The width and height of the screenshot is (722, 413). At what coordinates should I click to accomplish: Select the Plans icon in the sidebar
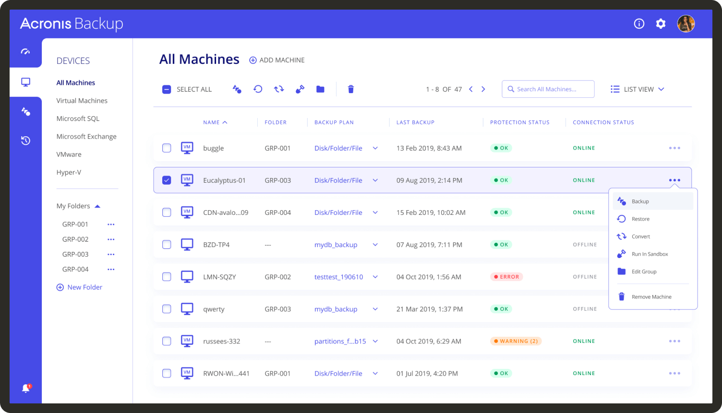[x=25, y=111]
